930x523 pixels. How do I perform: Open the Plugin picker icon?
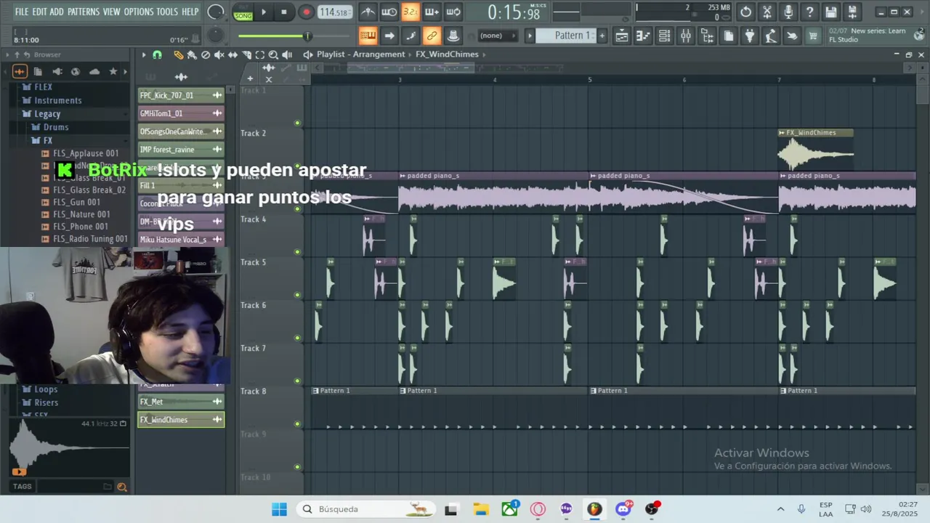[750, 36]
